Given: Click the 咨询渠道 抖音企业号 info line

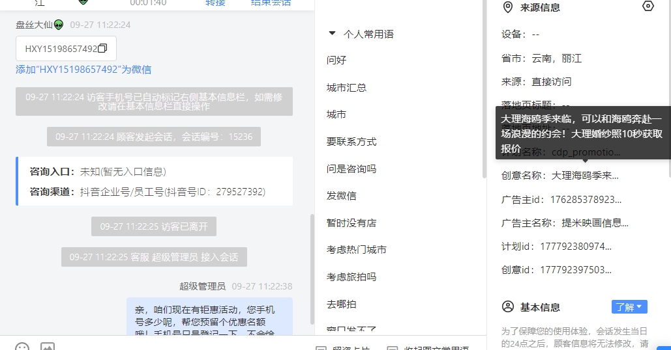Looking at the screenshot, I should [147, 192].
